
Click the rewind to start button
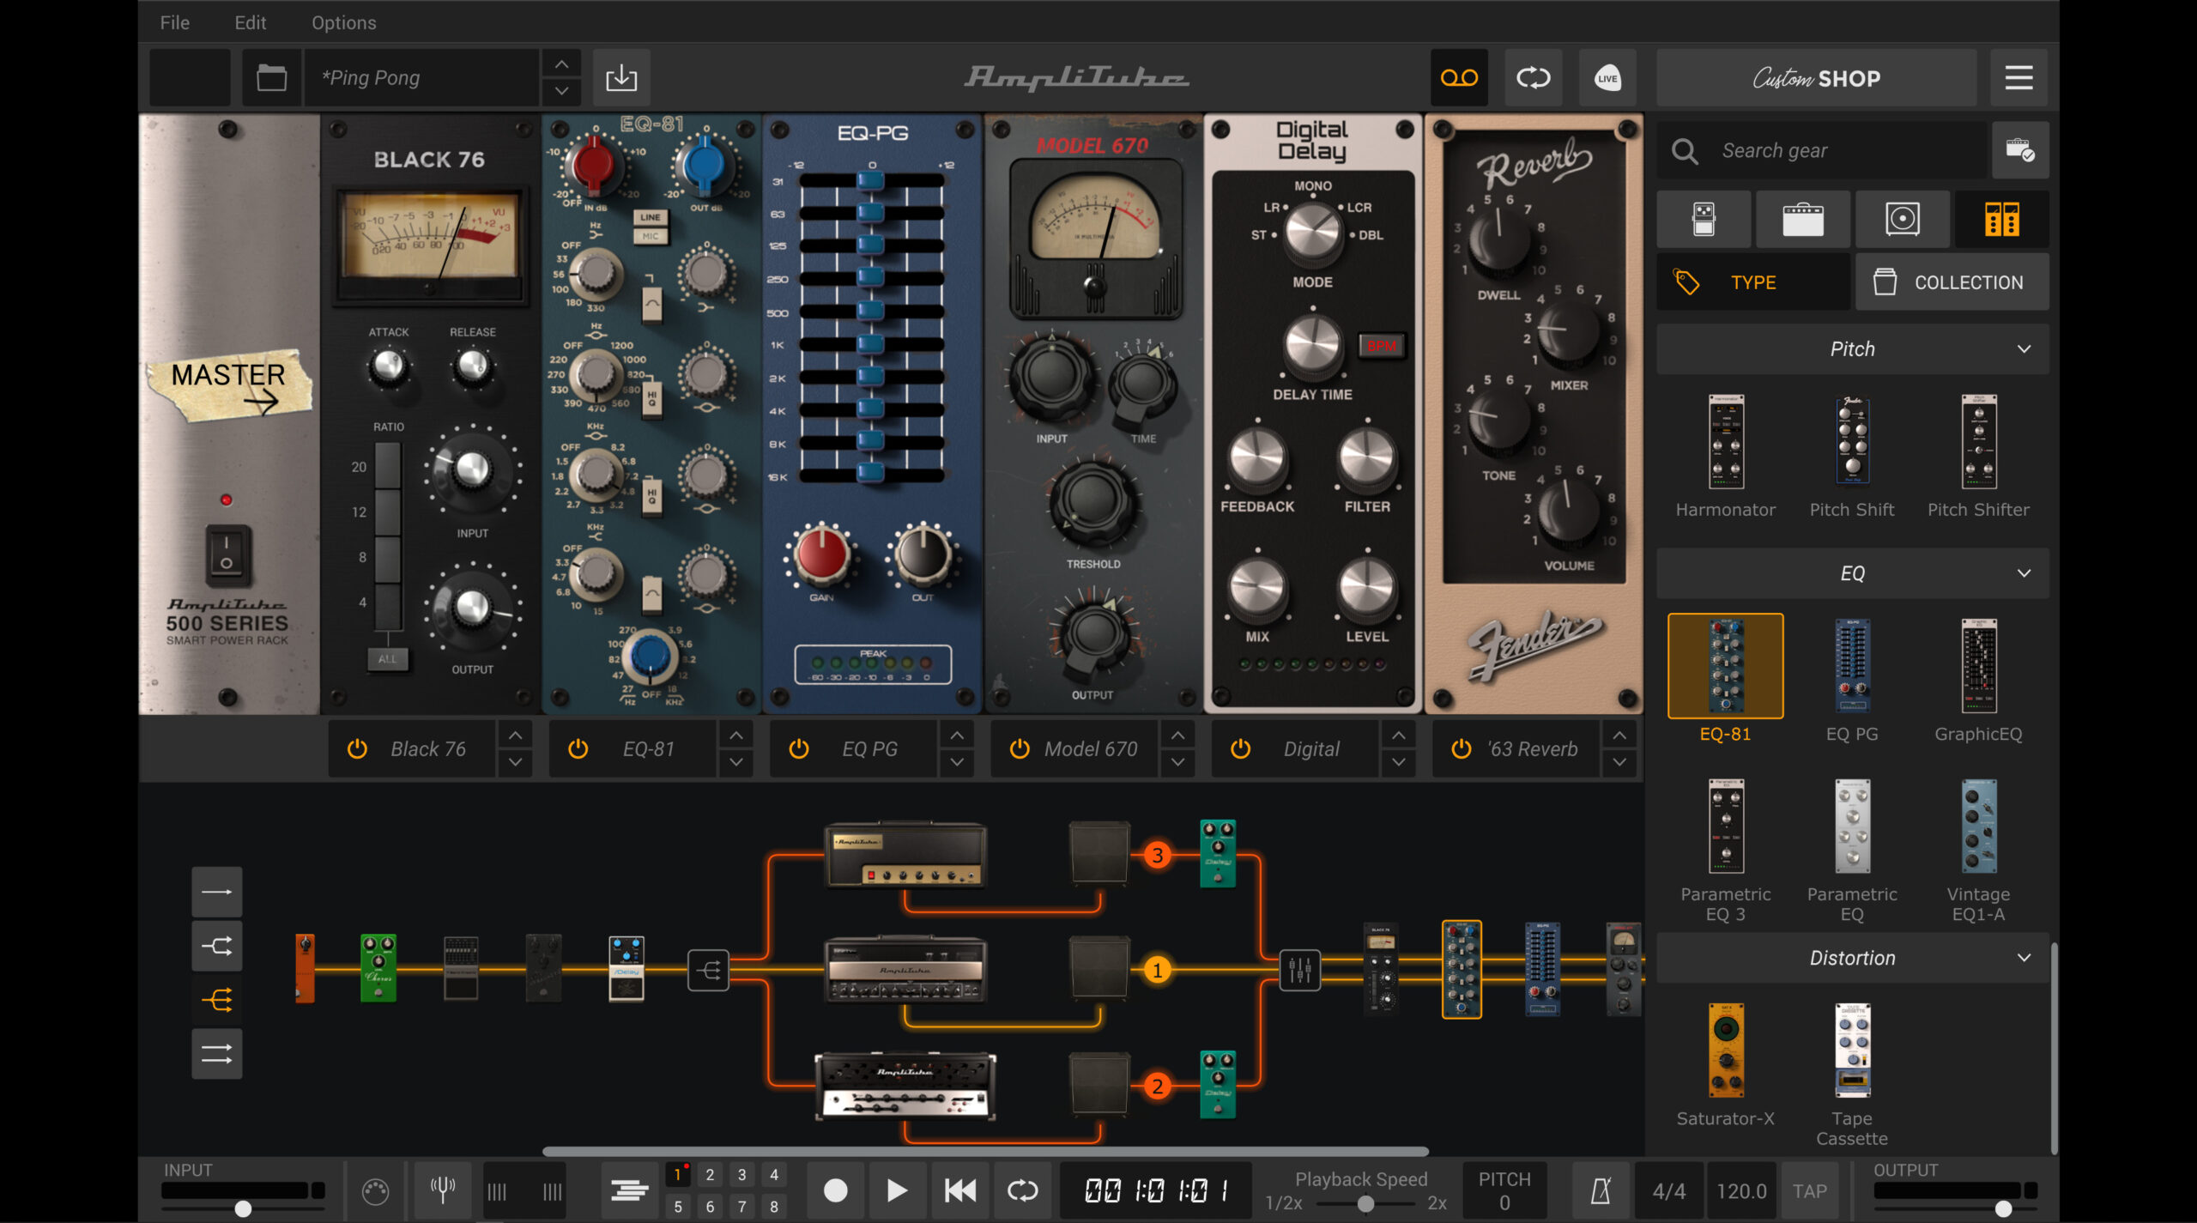pyautogui.click(x=959, y=1190)
